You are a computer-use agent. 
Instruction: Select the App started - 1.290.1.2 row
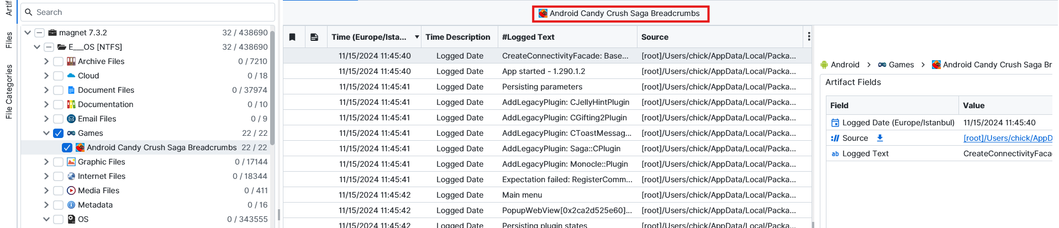click(x=543, y=71)
